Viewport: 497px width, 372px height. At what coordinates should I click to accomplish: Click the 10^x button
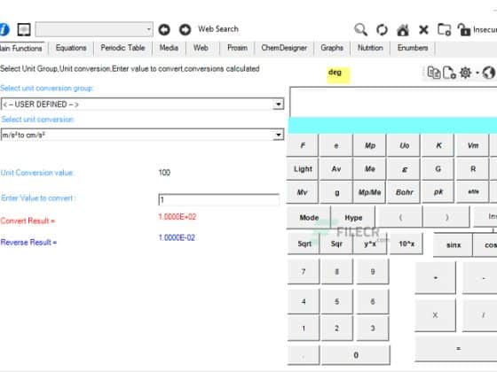(x=406, y=244)
